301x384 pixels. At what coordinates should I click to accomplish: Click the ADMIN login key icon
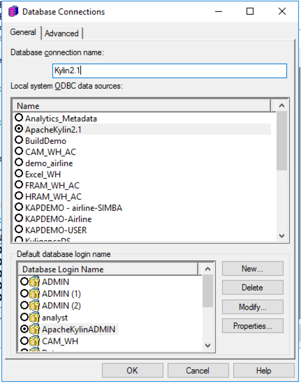click(35, 282)
